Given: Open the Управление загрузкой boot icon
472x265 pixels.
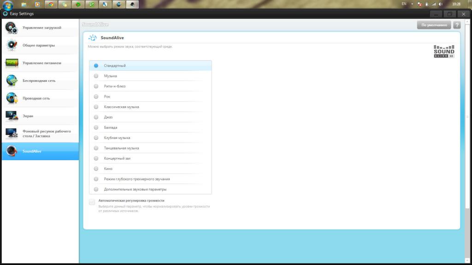Looking at the screenshot, I should pos(12,28).
